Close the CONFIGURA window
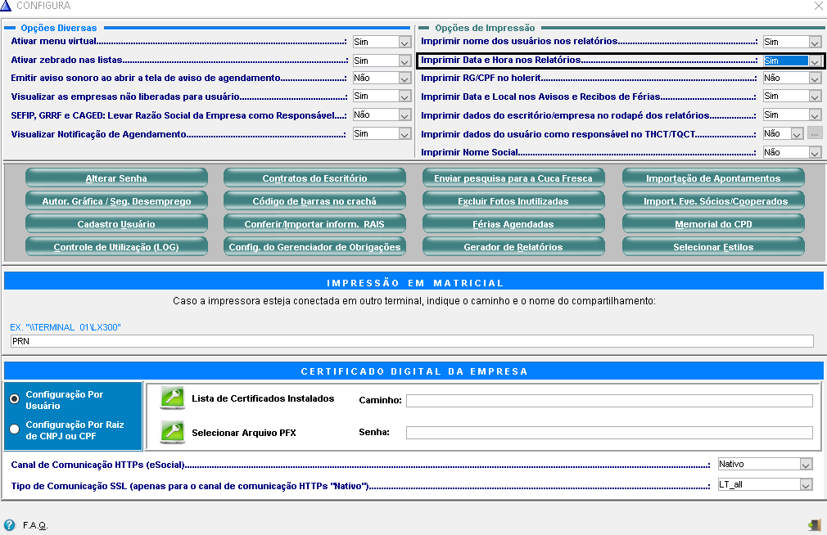The height and width of the screenshot is (535, 827). [x=819, y=6]
